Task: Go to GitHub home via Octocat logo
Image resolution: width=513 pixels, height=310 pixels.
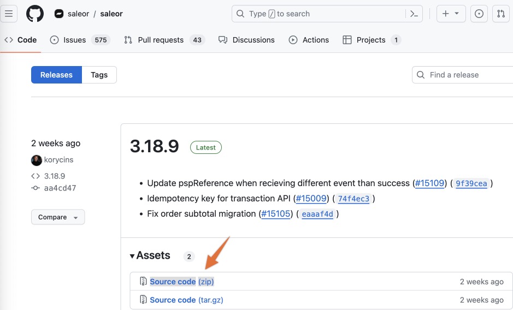Action: point(34,14)
